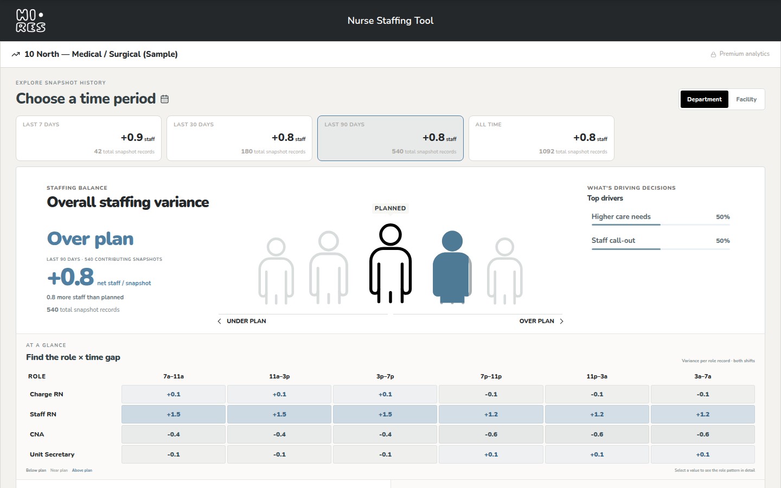Switch to the Department view
781x488 pixels.
coord(705,99)
